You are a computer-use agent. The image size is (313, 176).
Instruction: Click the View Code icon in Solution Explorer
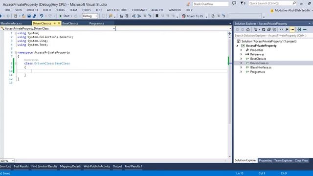pyautogui.click(x=281, y=29)
